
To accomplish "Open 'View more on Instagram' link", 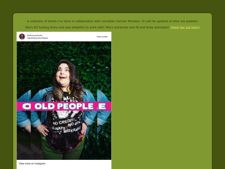I will point(32,164).
